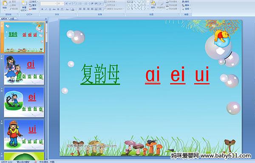Toggle bold formatting
255x163 pixels.
pyautogui.click(x=42, y=9)
